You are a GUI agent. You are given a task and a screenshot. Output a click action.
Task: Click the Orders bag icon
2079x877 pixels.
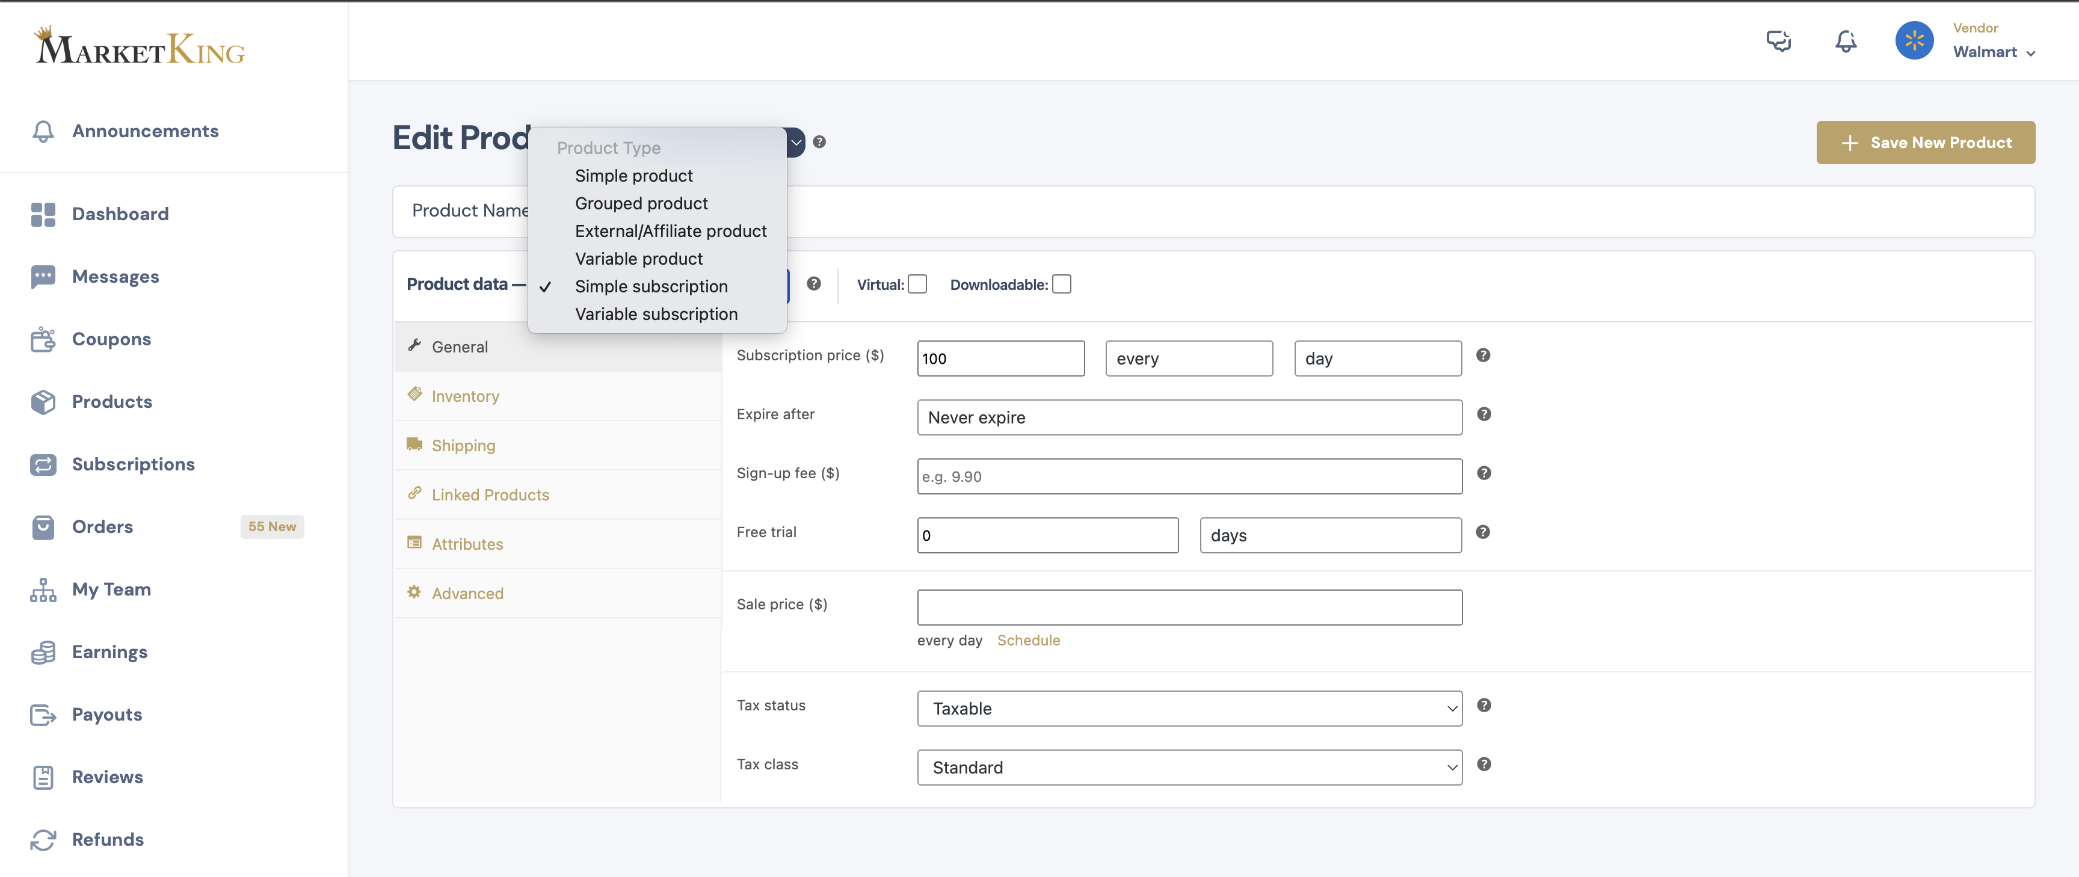[x=43, y=527]
